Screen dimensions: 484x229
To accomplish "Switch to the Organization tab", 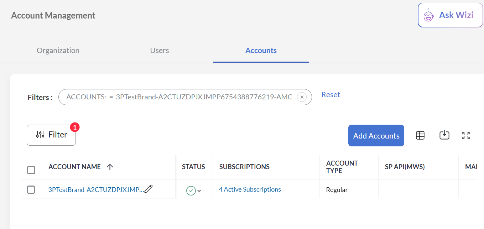I will [x=58, y=51].
